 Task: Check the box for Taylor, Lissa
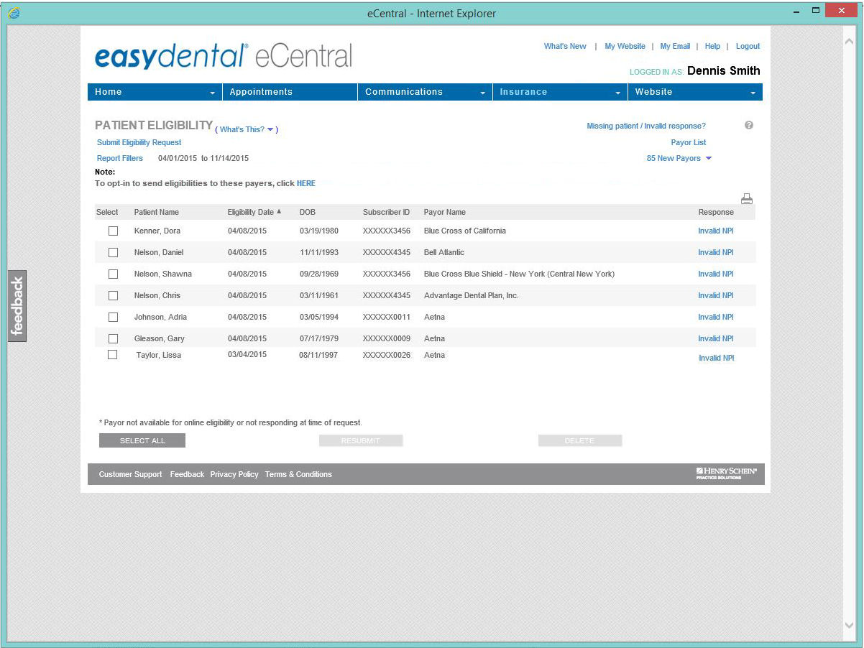point(112,355)
